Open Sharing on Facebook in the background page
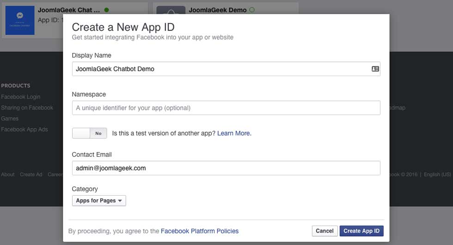The height and width of the screenshot is (245, 453). pos(27,108)
